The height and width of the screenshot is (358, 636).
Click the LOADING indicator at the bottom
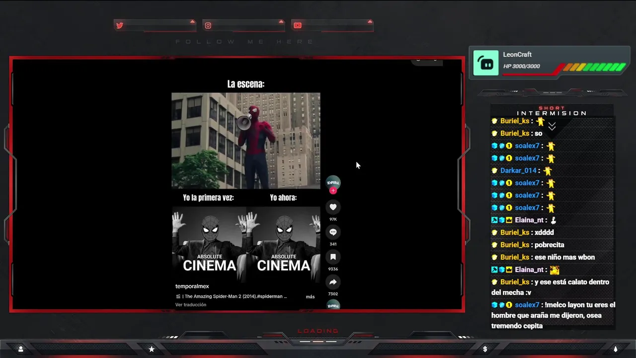pyautogui.click(x=318, y=331)
